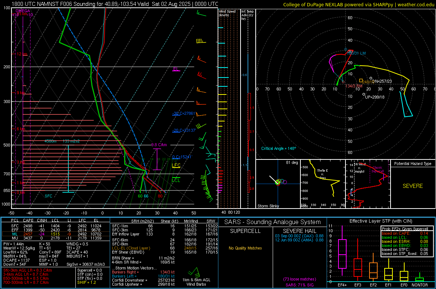Screen dimensions: 436x289
Task: Select the MU parcel row with CAPE 3437
Action: [x=56, y=238]
